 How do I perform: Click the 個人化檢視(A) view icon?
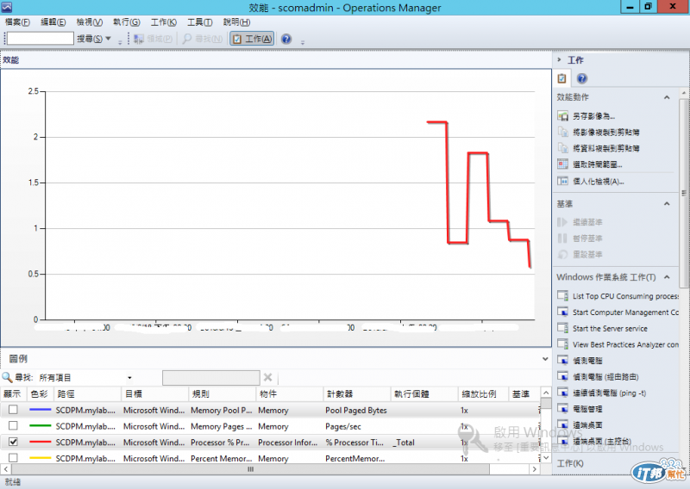pos(562,181)
